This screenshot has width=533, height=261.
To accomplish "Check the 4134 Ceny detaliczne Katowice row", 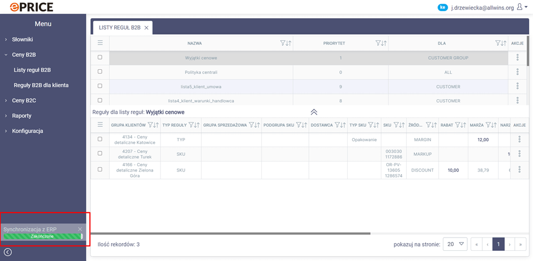I will pyautogui.click(x=100, y=140).
